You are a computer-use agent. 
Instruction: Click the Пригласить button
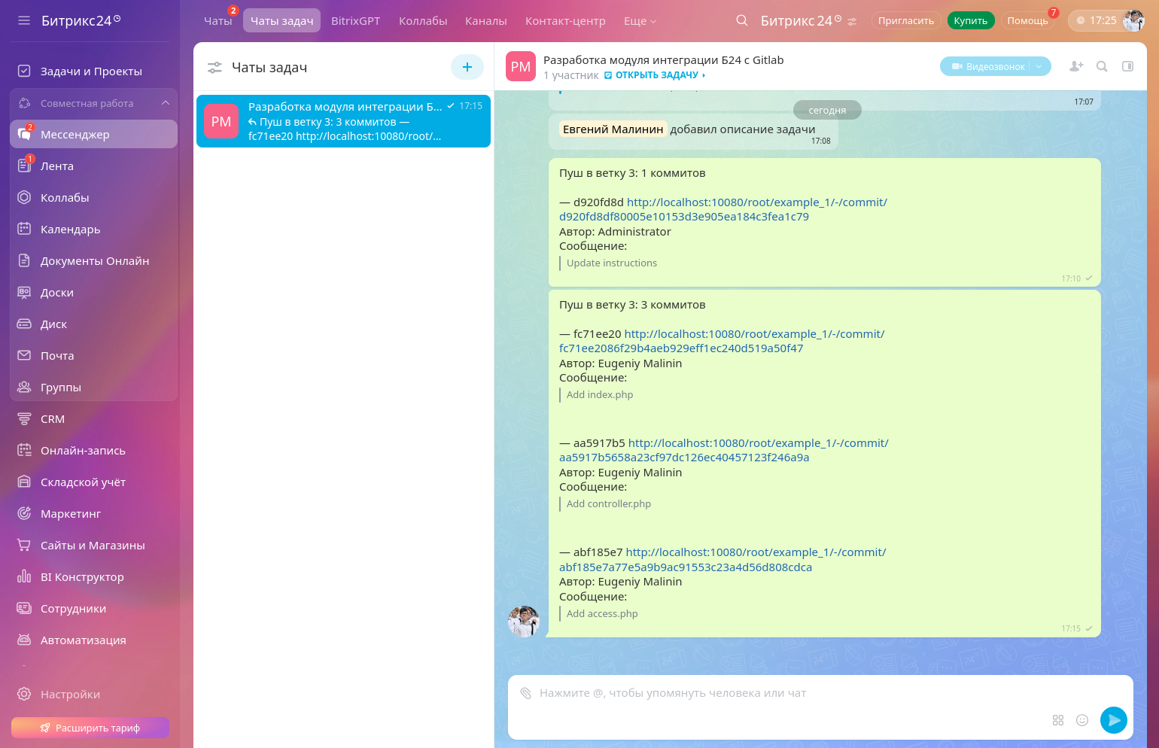point(906,21)
